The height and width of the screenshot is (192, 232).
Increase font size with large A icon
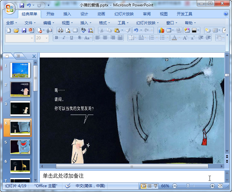[185, 38]
